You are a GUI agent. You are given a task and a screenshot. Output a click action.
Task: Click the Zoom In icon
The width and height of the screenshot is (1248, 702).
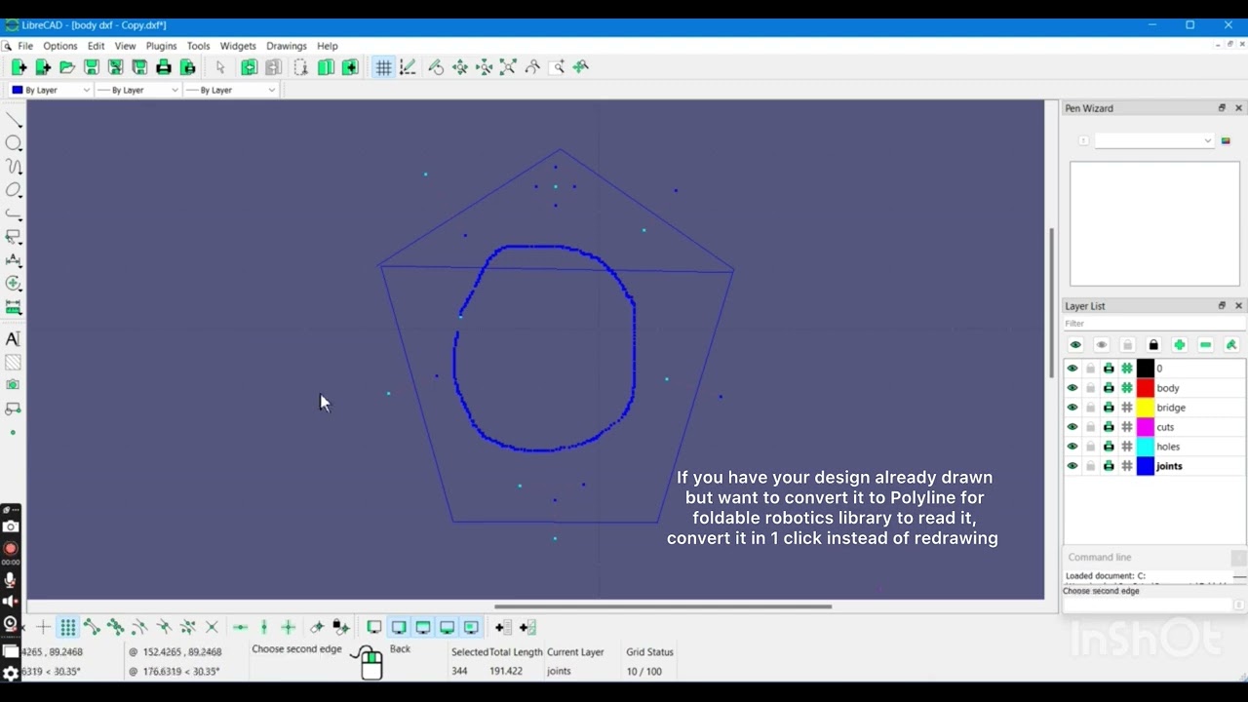pos(460,67)
